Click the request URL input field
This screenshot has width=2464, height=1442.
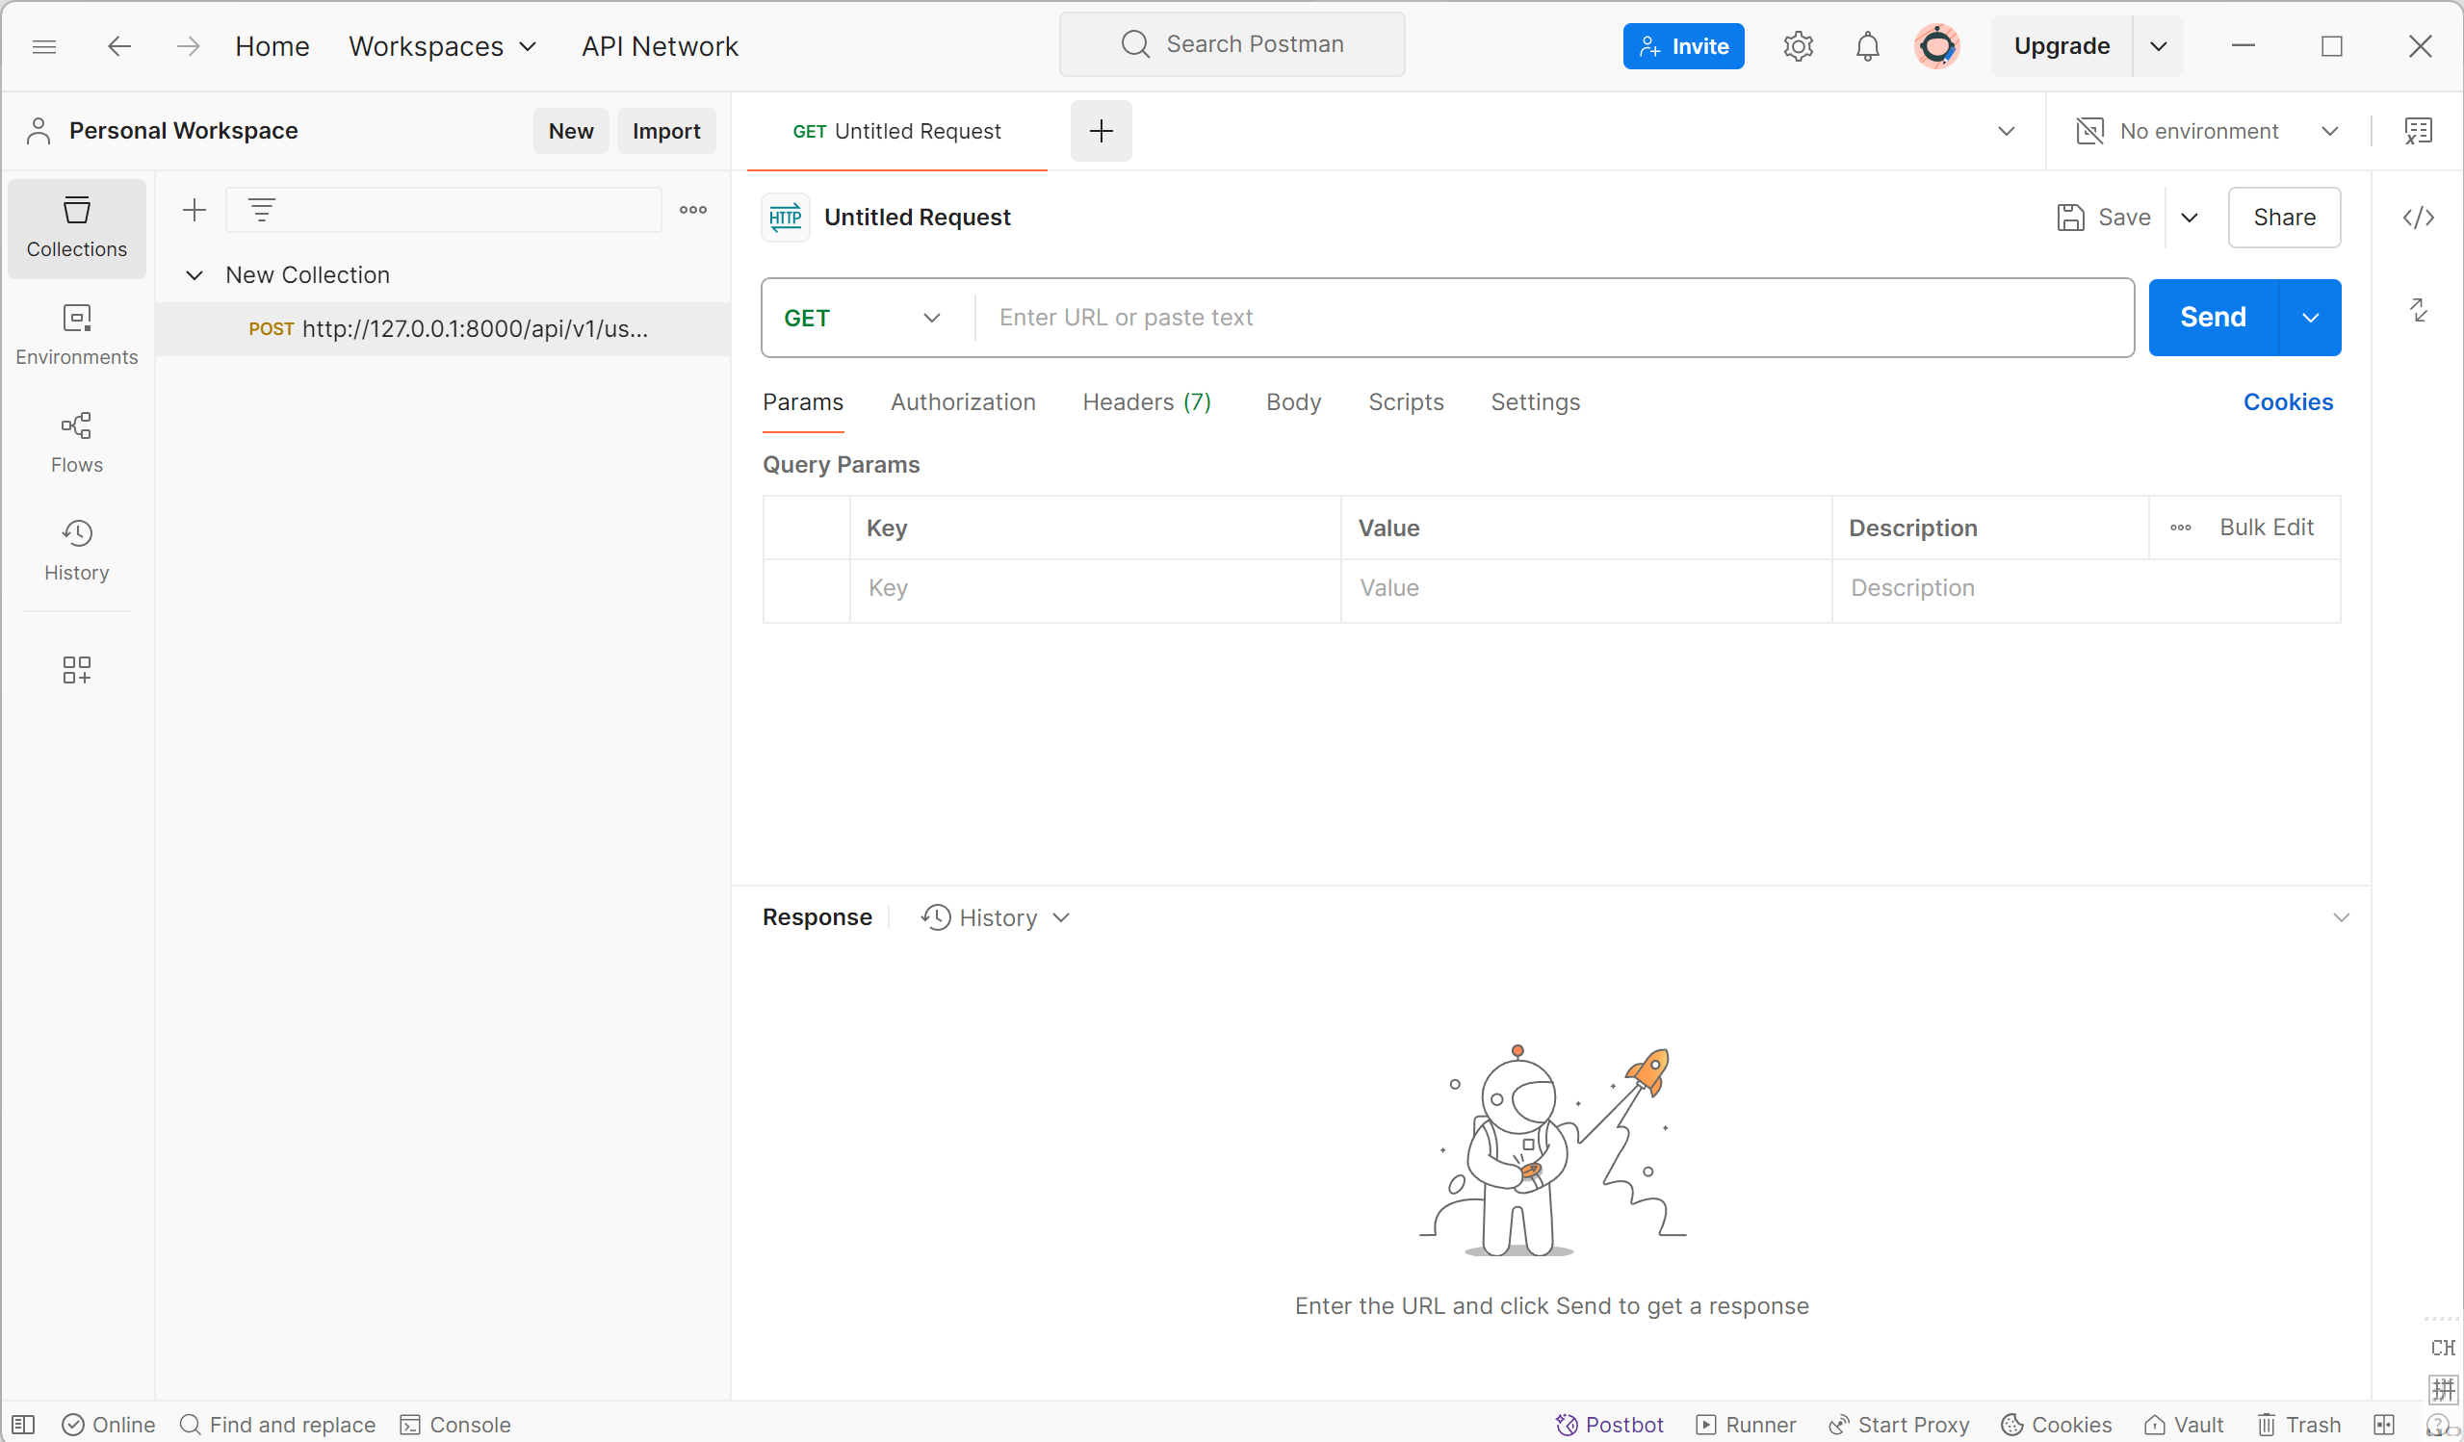(x=1555, y=318)
